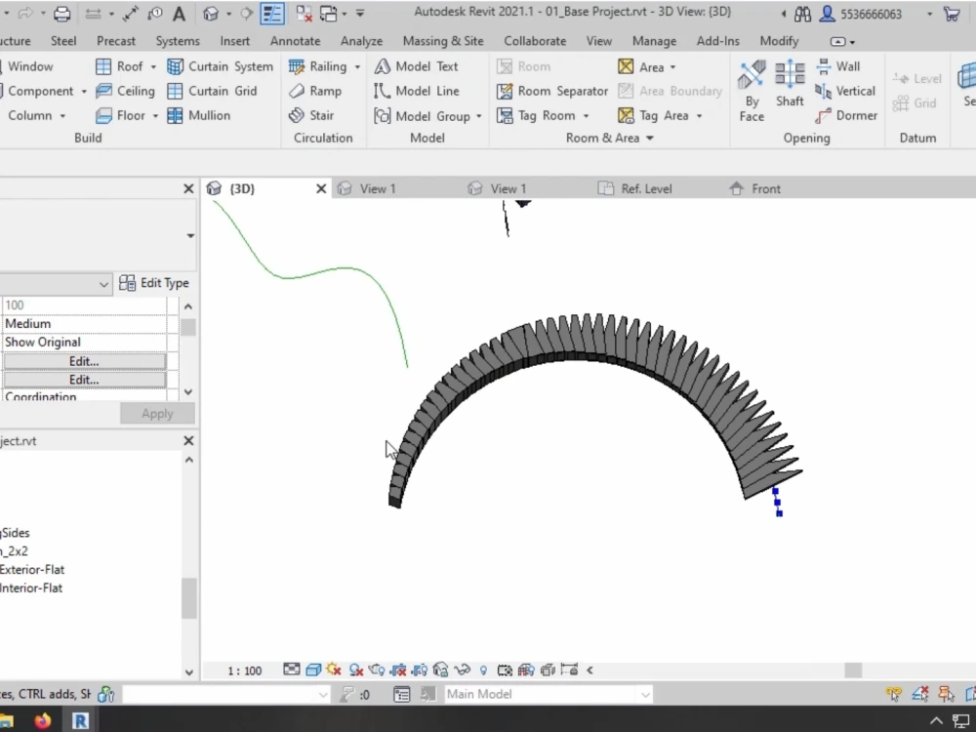Click the Print icon in quick access toolbar

(x=61, y=14)
